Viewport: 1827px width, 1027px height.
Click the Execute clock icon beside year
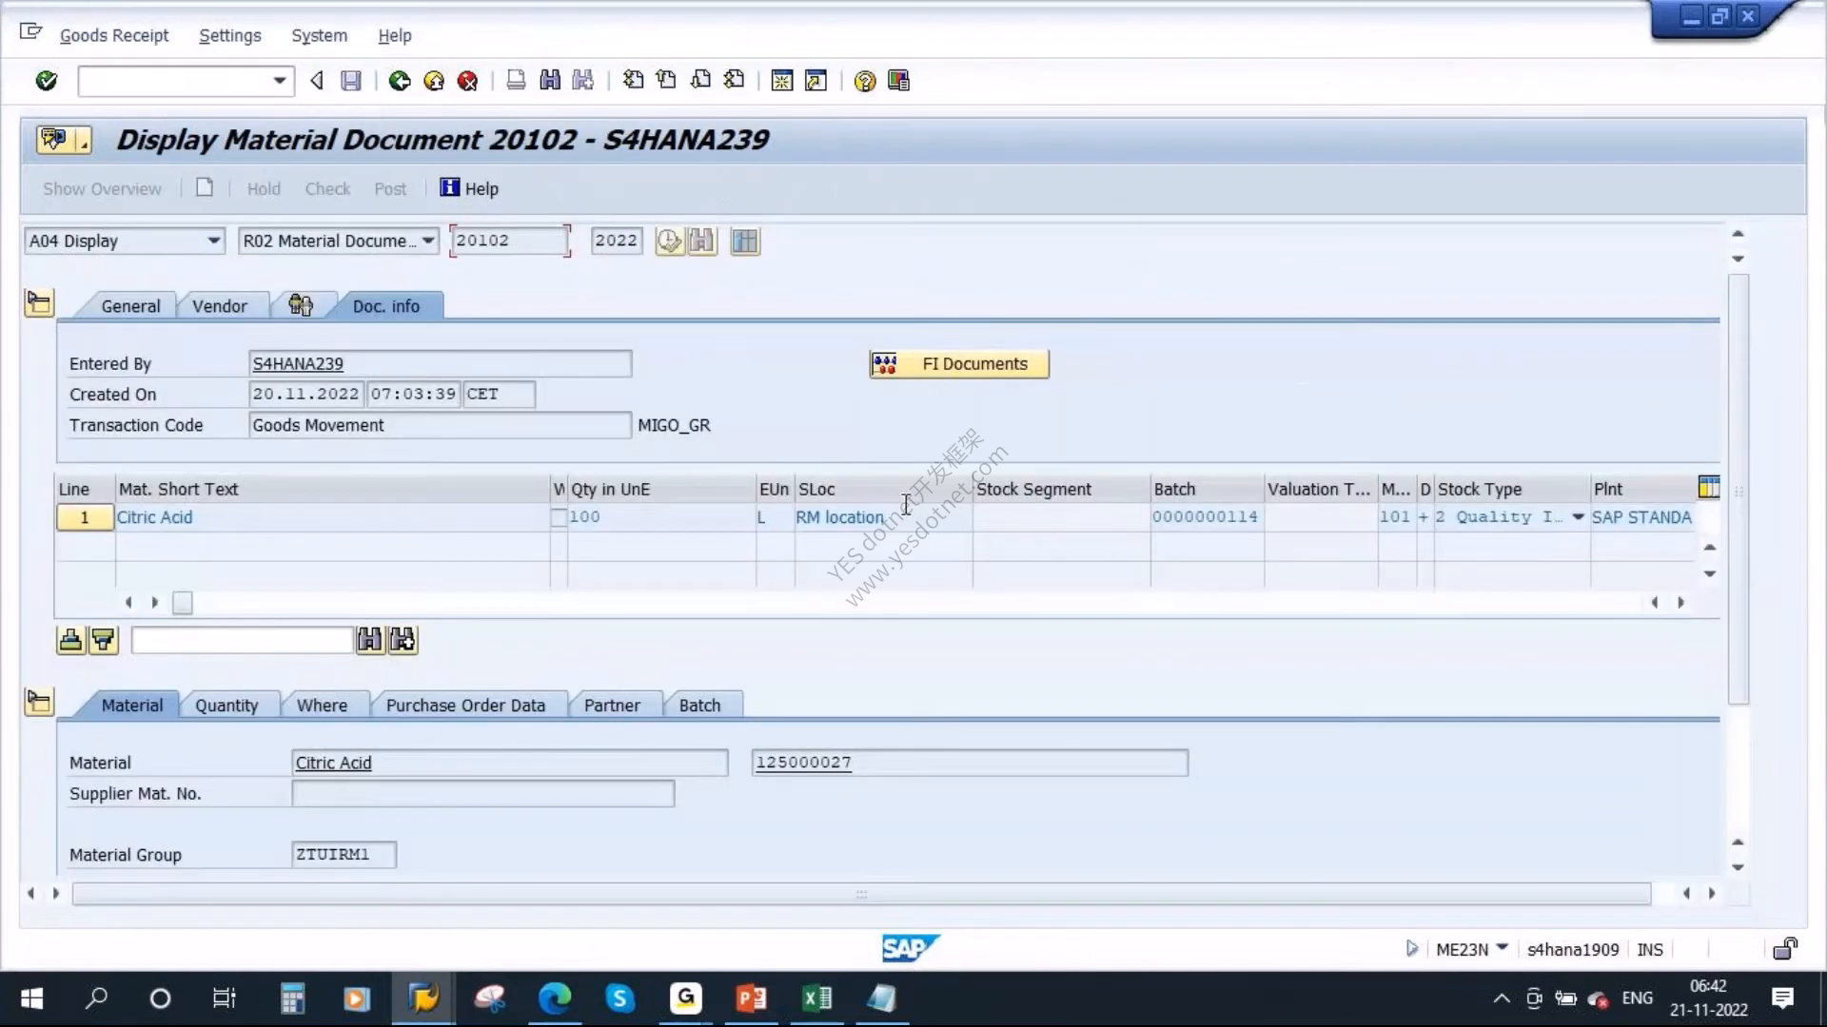click(670, 242)
